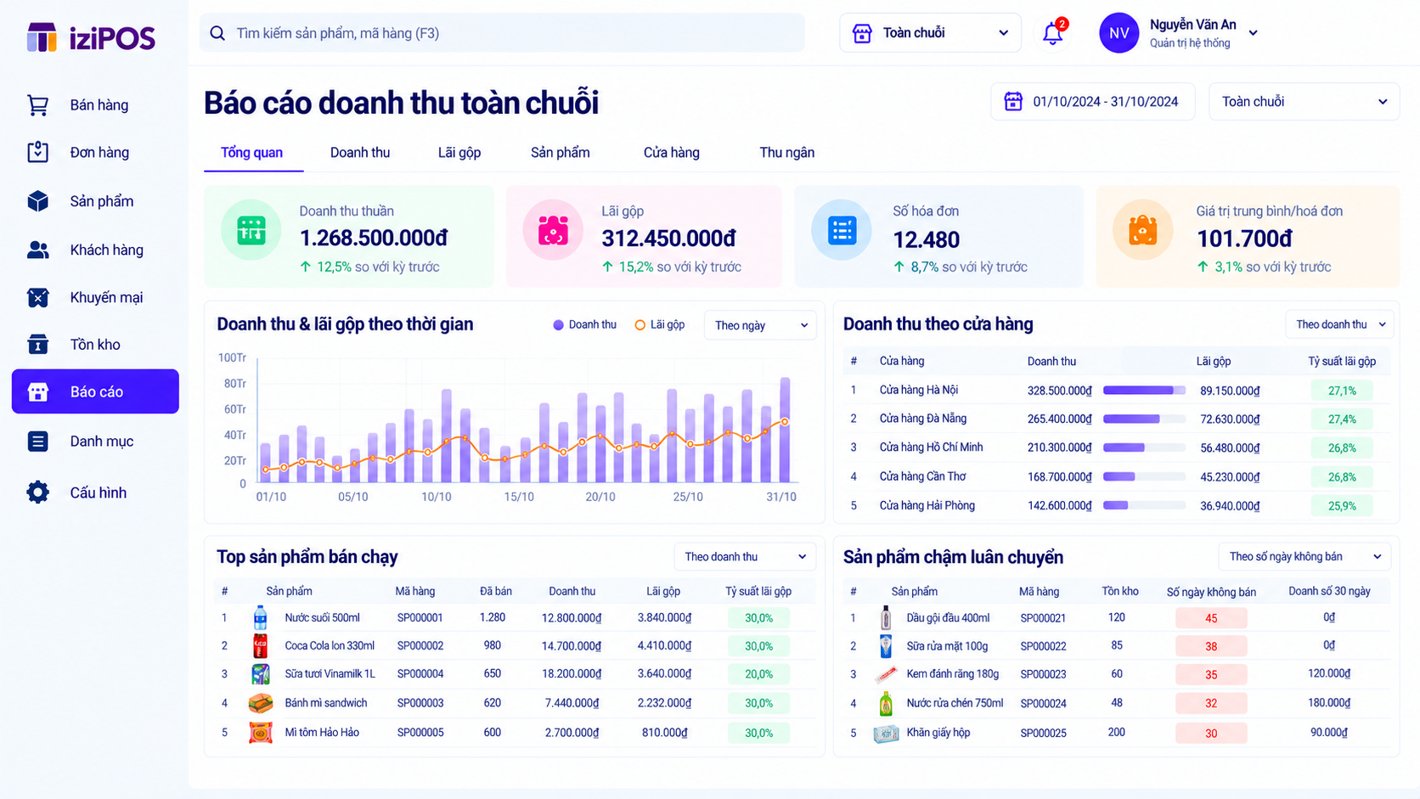The width and height of the screenshot is (1420, 799).
Task: Click the orange bag icon for average value
Action: click(x=1143, y=230)
